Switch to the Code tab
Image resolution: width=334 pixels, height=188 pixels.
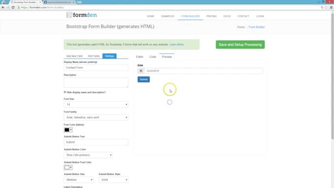152,57
